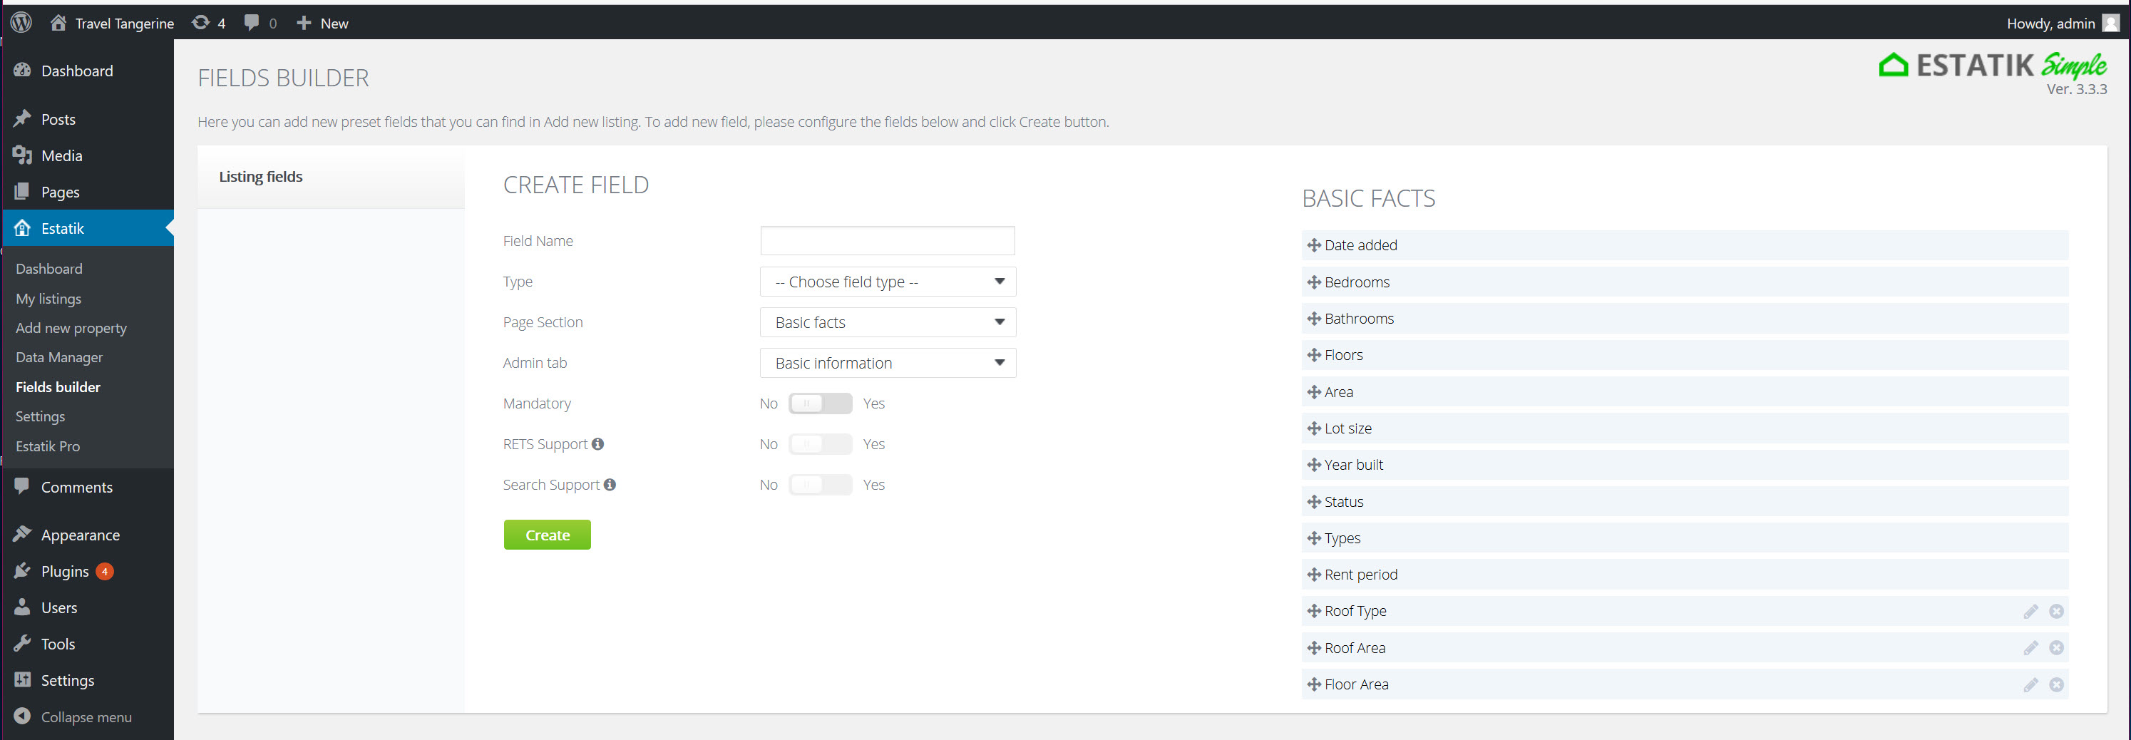Toggle the Mandatory switch

pos(819,404)
